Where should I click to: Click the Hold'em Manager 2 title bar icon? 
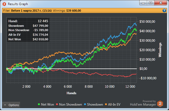click(x=4, y=4)
